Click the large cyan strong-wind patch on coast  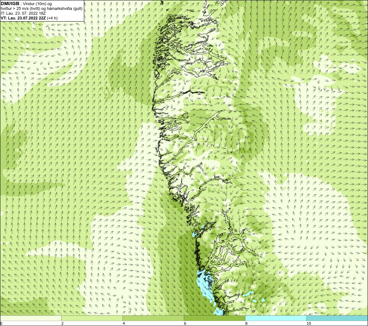(x=206, y=285)
